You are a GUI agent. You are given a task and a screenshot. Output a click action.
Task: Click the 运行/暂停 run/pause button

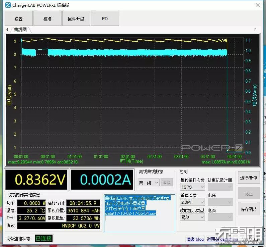(x=249, y=178)
